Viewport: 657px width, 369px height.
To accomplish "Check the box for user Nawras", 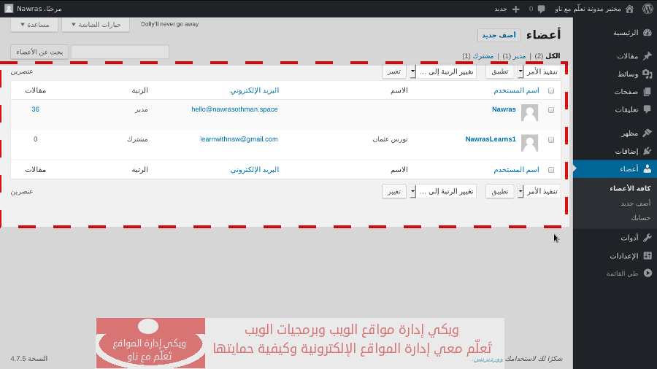I will 550,110.
